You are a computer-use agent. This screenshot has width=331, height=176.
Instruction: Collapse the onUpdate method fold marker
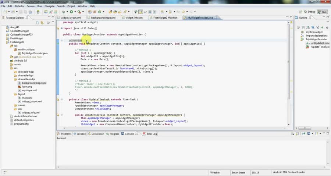click(62, 40)
